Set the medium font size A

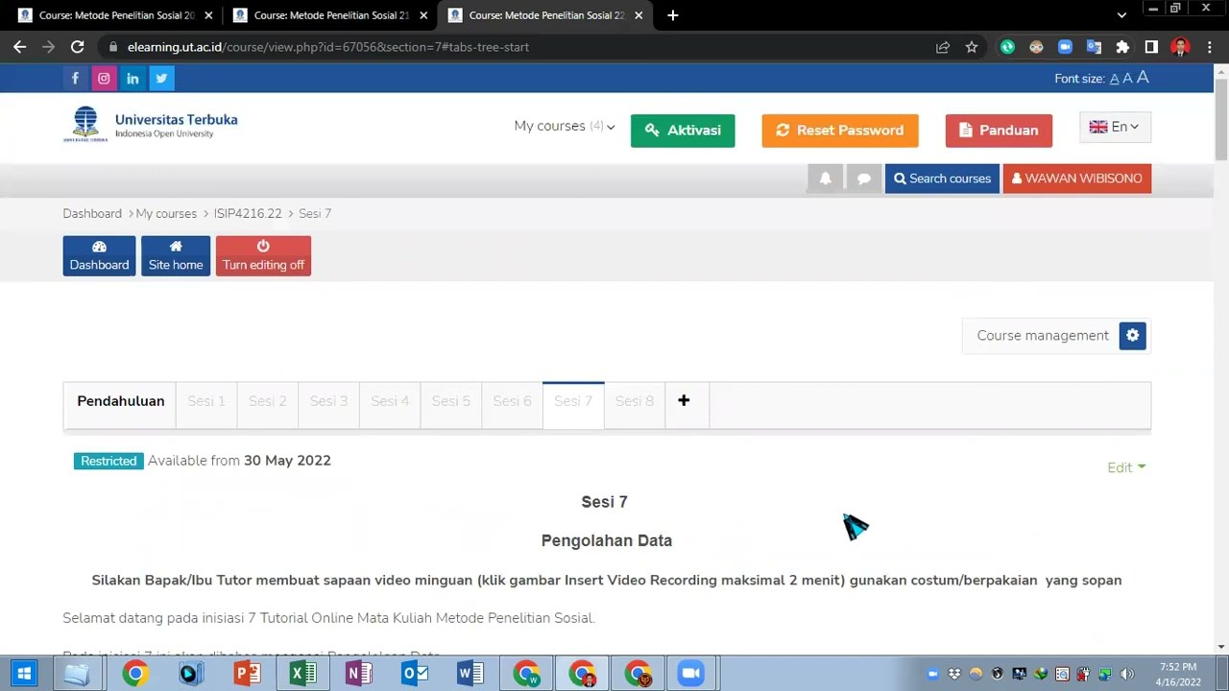pyautogui.click(x=1127, y=79)
